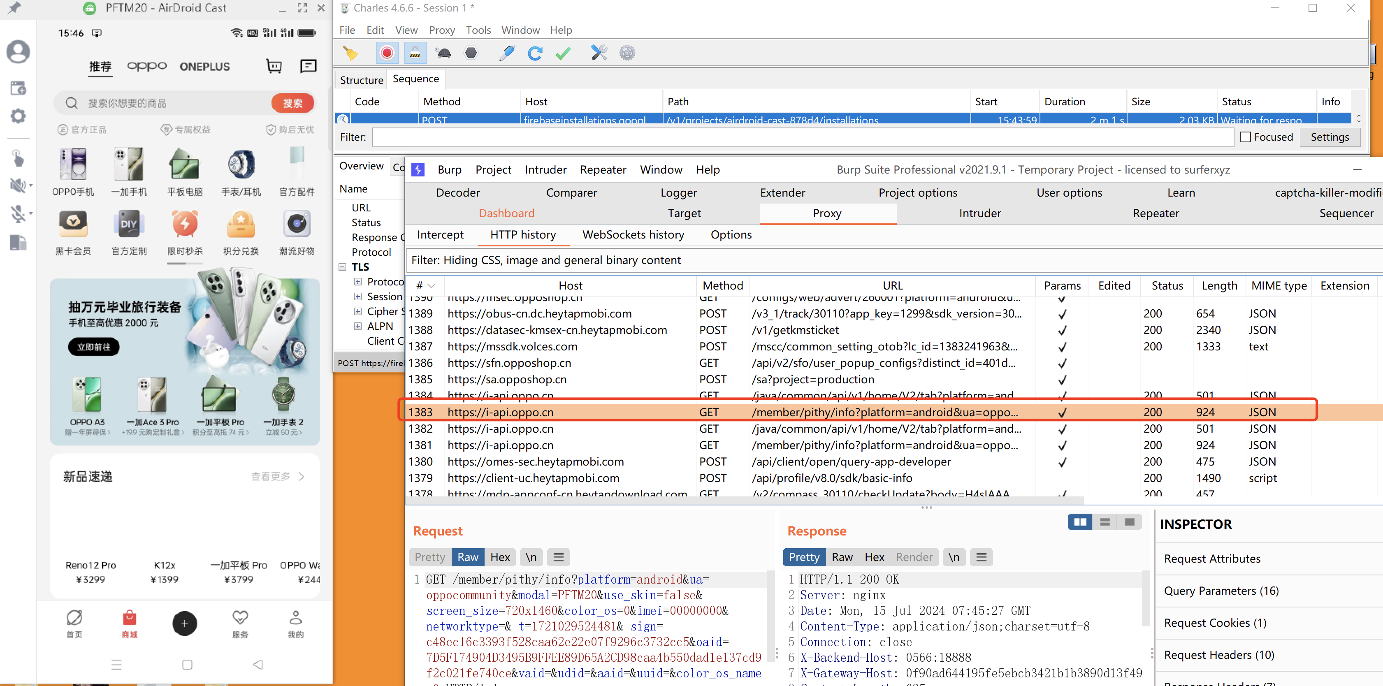Open the Intercept sub-tab in Burp Proxy

[x=440, y=234]
